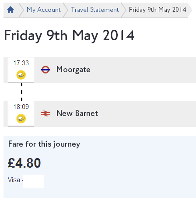Click the Underground roundel icon beside Moorgate
The image size is (196, 204).
click(45, 70)
